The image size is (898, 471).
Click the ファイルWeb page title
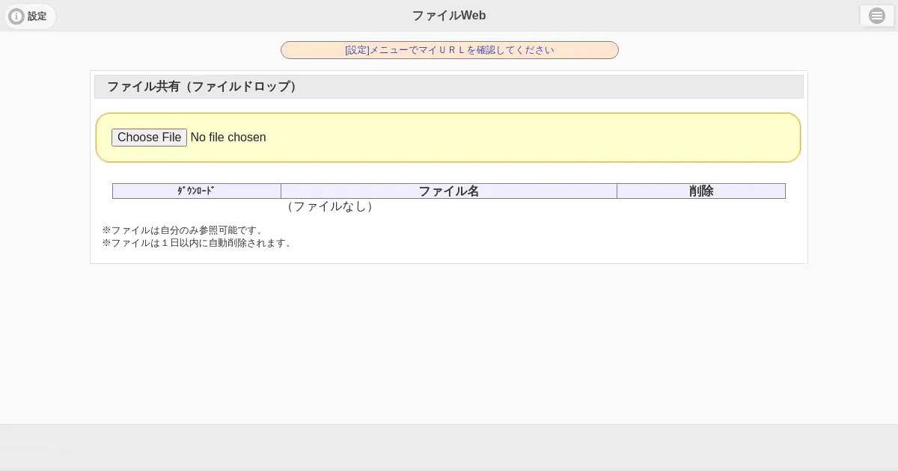click(448, 16)
